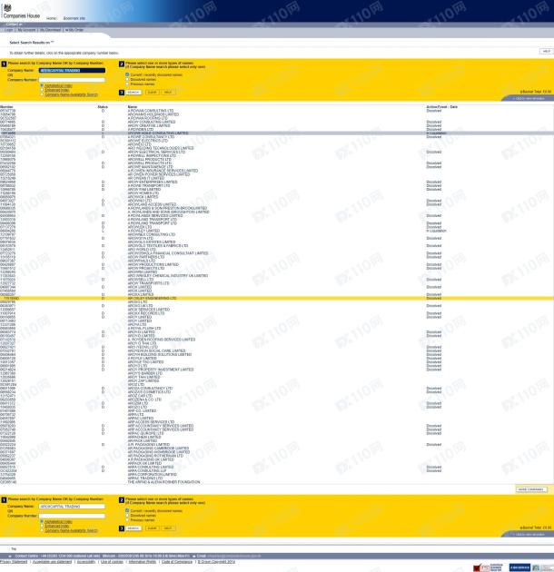Screen dimensions: 554x572
Task: Click the Status column header
Action: pyautogui.click(x=103, y=107)
